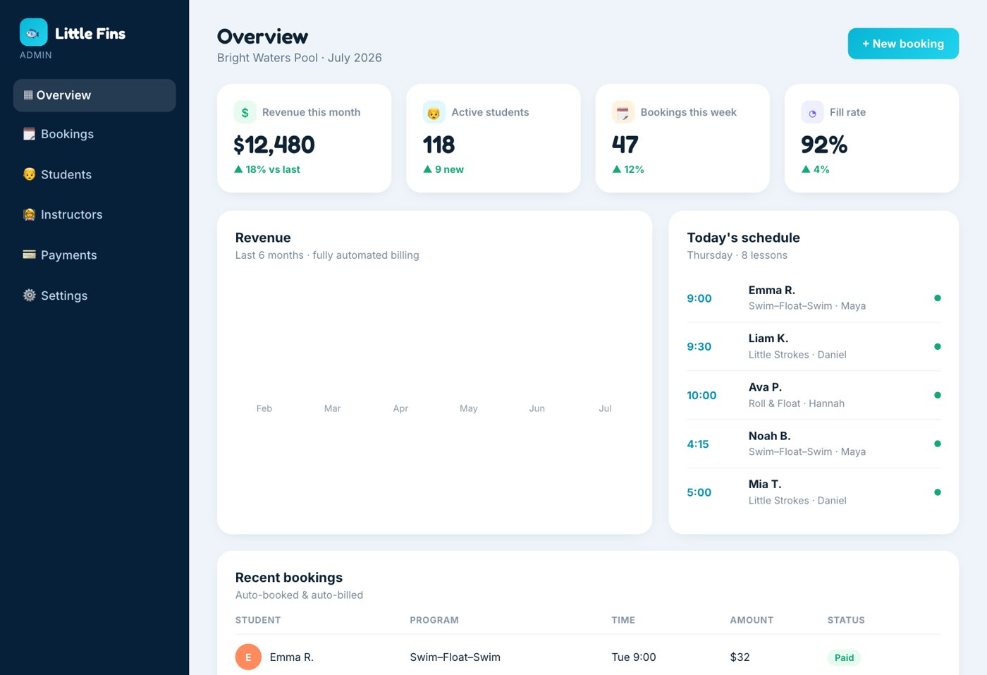
Task: Click the Swim–Float–Swim program cell in Recent bookings
Action: pos(455,657)
